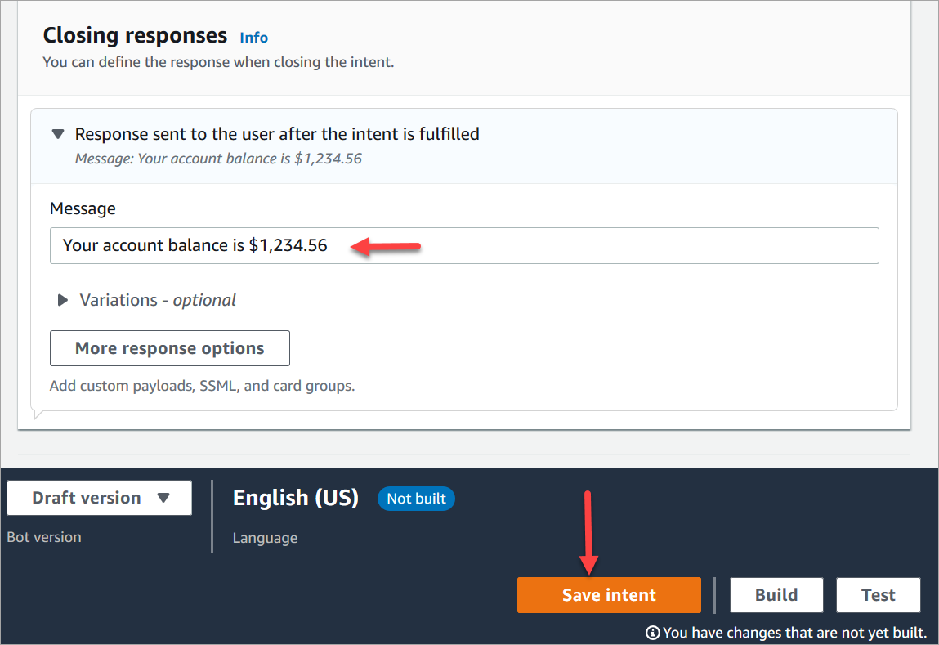Click the custom payloads helper text
The image size is (939, 645).
[x=202, y=386]
